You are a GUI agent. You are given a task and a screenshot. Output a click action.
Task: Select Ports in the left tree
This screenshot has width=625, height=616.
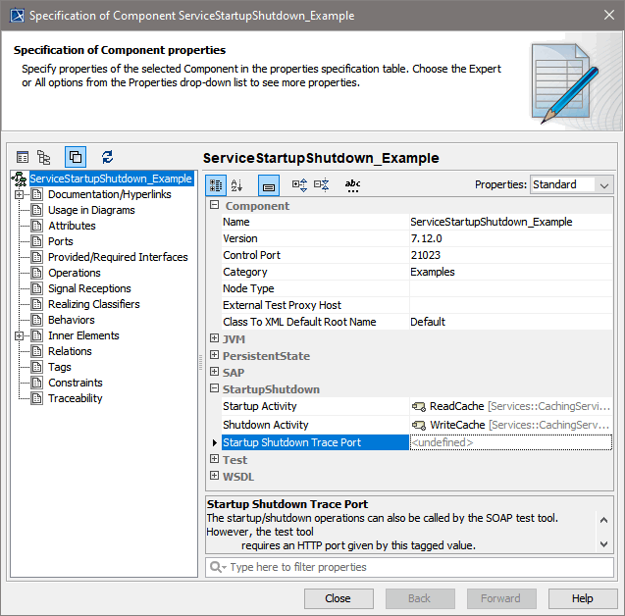[61, 241]
